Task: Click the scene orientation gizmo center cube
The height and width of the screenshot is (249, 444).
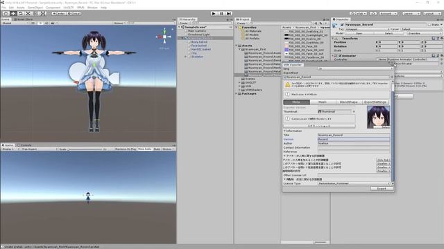Action: point(164,37)
